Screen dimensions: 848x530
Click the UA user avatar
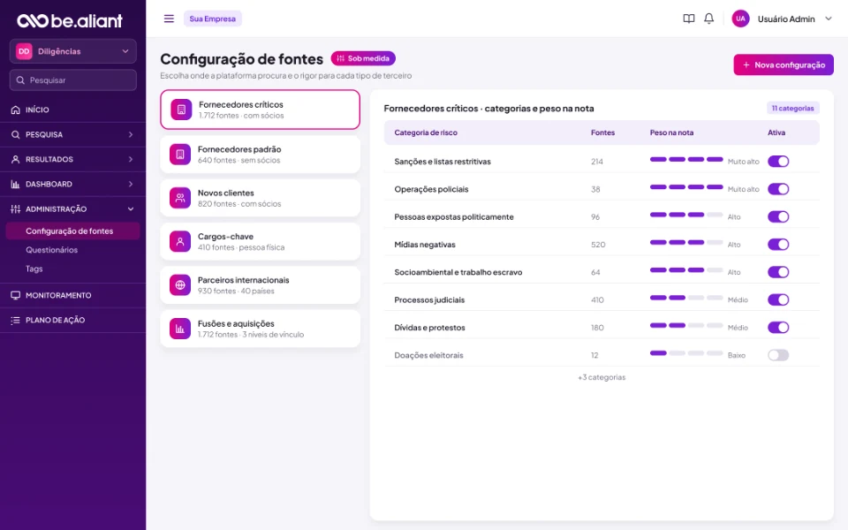(x=740, y=19)
